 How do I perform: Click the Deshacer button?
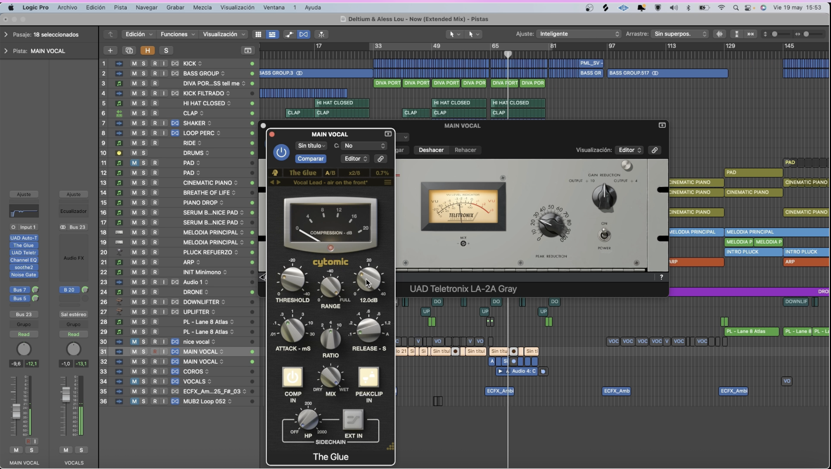[x=431, y=150]
